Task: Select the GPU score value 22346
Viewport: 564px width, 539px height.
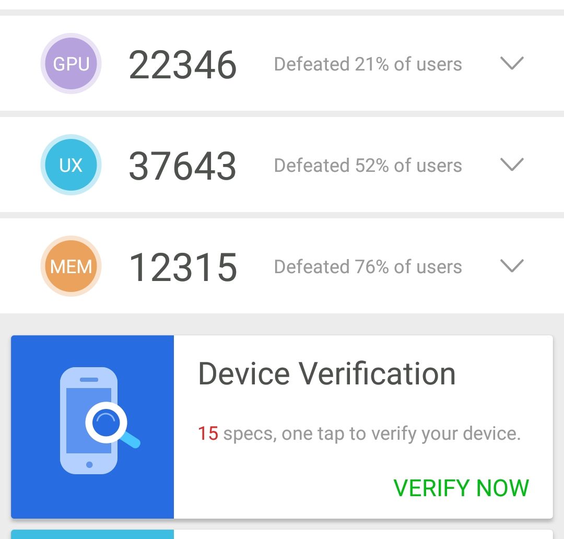Action: [x=183, y=65]
